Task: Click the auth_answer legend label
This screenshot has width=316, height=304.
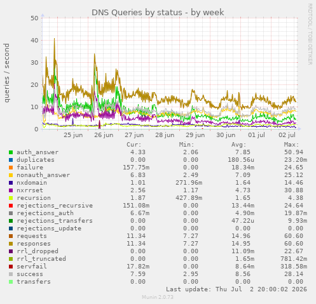Action: click(x=38, y=152)
